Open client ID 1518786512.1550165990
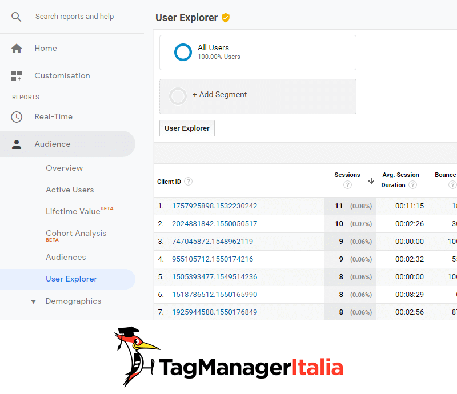457x394 pixels. click(215, 295)
